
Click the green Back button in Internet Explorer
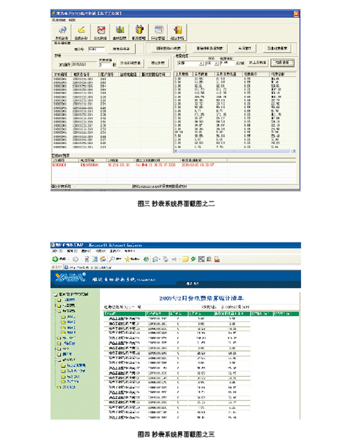[x=55, y=259]
